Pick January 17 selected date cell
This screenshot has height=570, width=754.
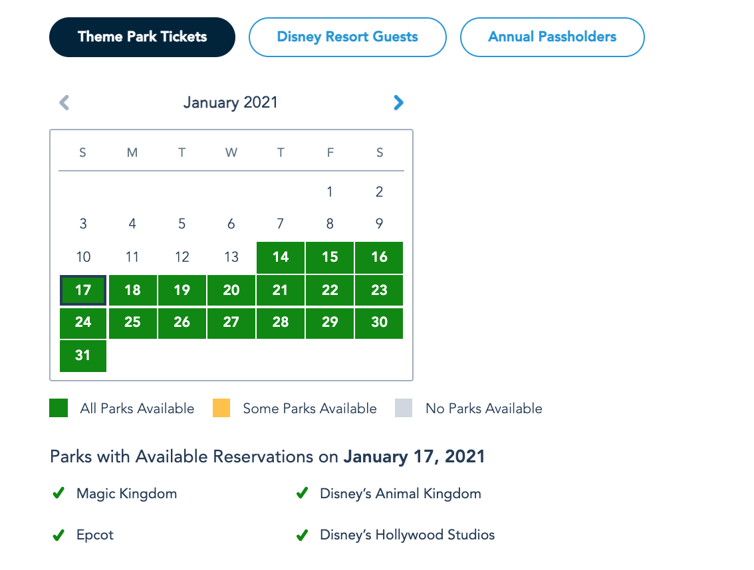(x=83, y=290)
